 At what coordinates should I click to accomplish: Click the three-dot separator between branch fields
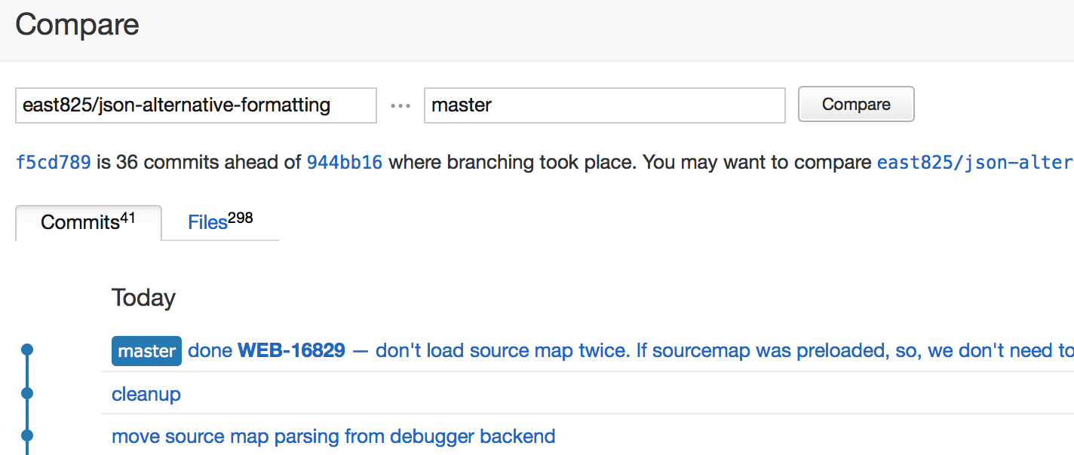tap(400, 105)
